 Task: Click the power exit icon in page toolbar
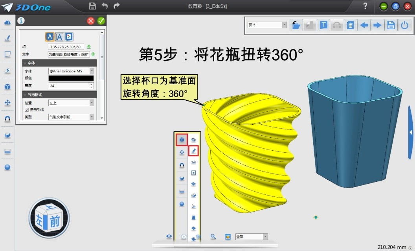pyautogui.click(x=404, y=25)
